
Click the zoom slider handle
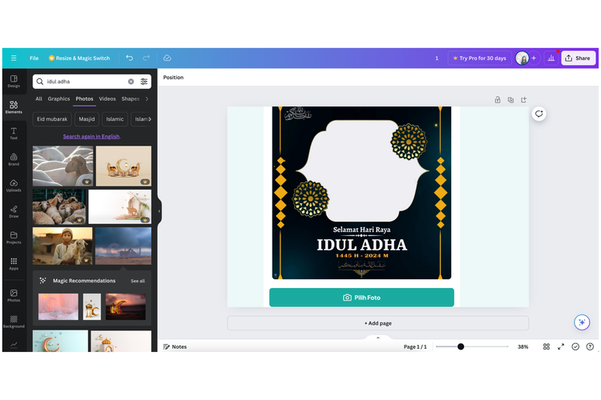tap(461, 346)
